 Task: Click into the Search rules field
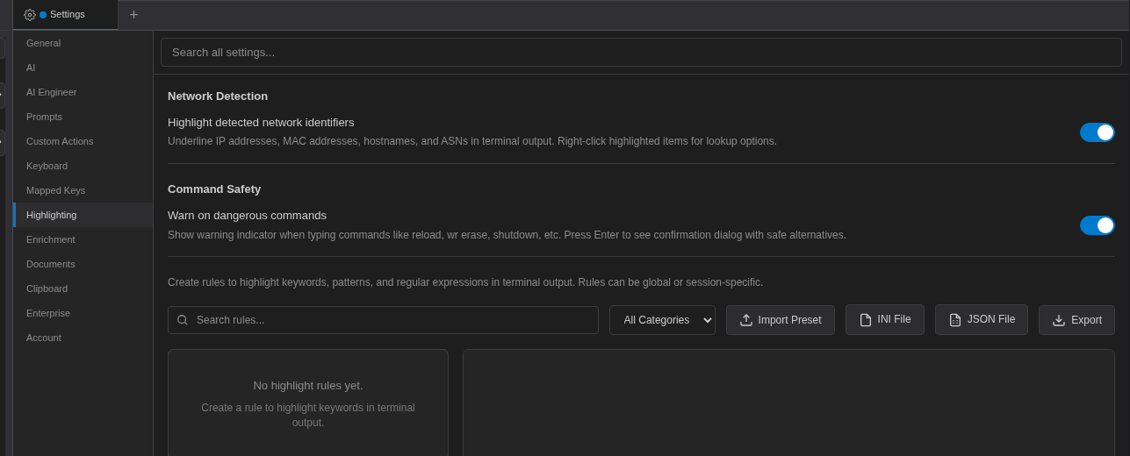tap(383, 320)
